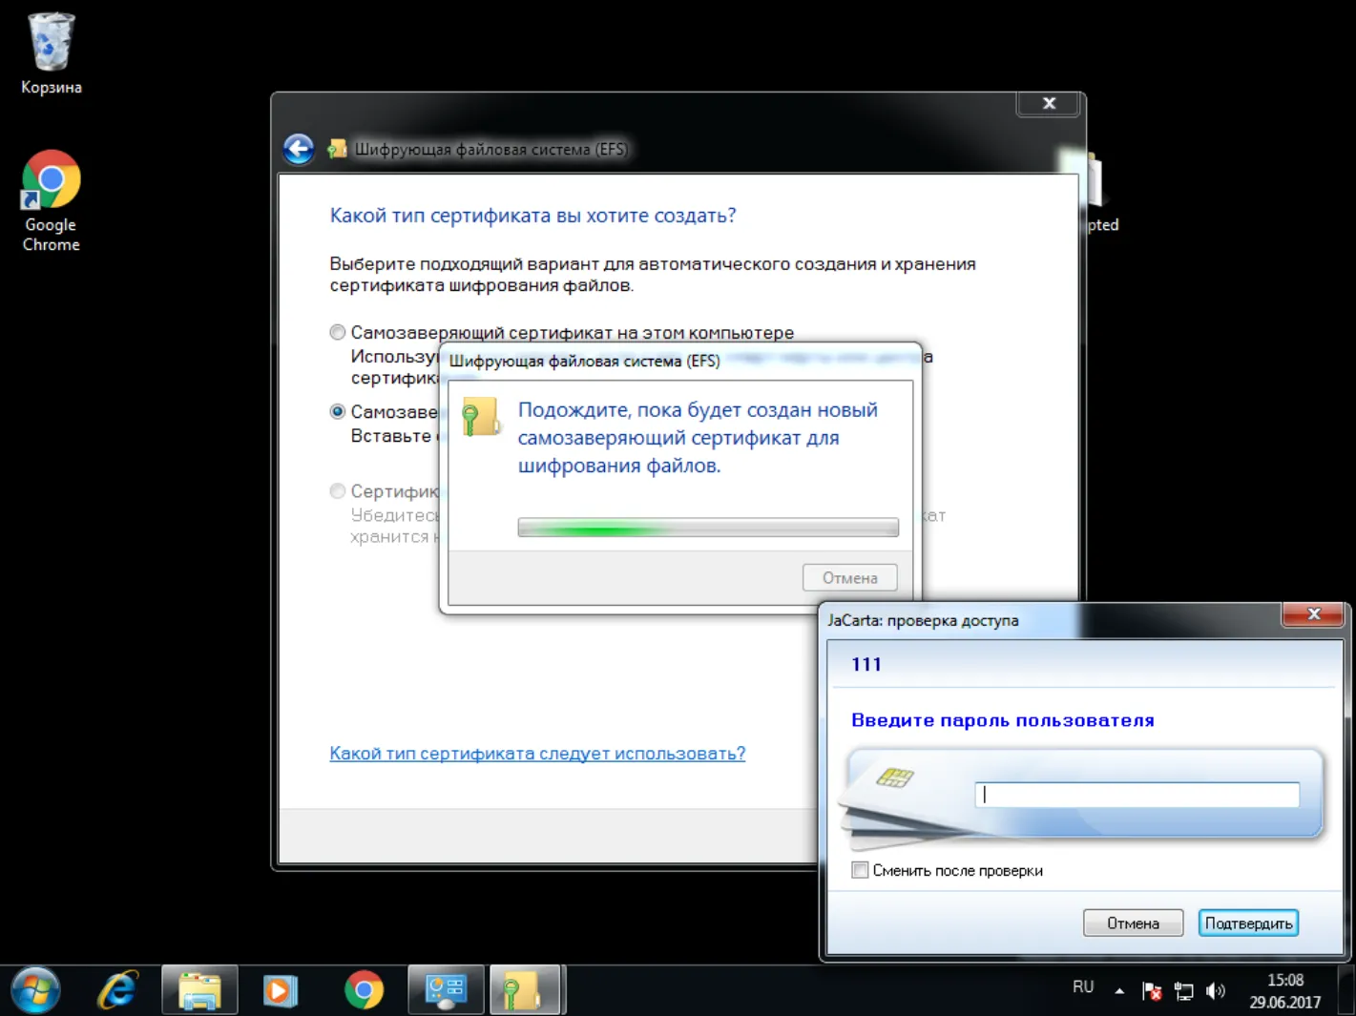Image resolution: width=1356 pixels, height=1016 pixels.
Task: Click the certificate creation progress bar
Action: (708, 528)
